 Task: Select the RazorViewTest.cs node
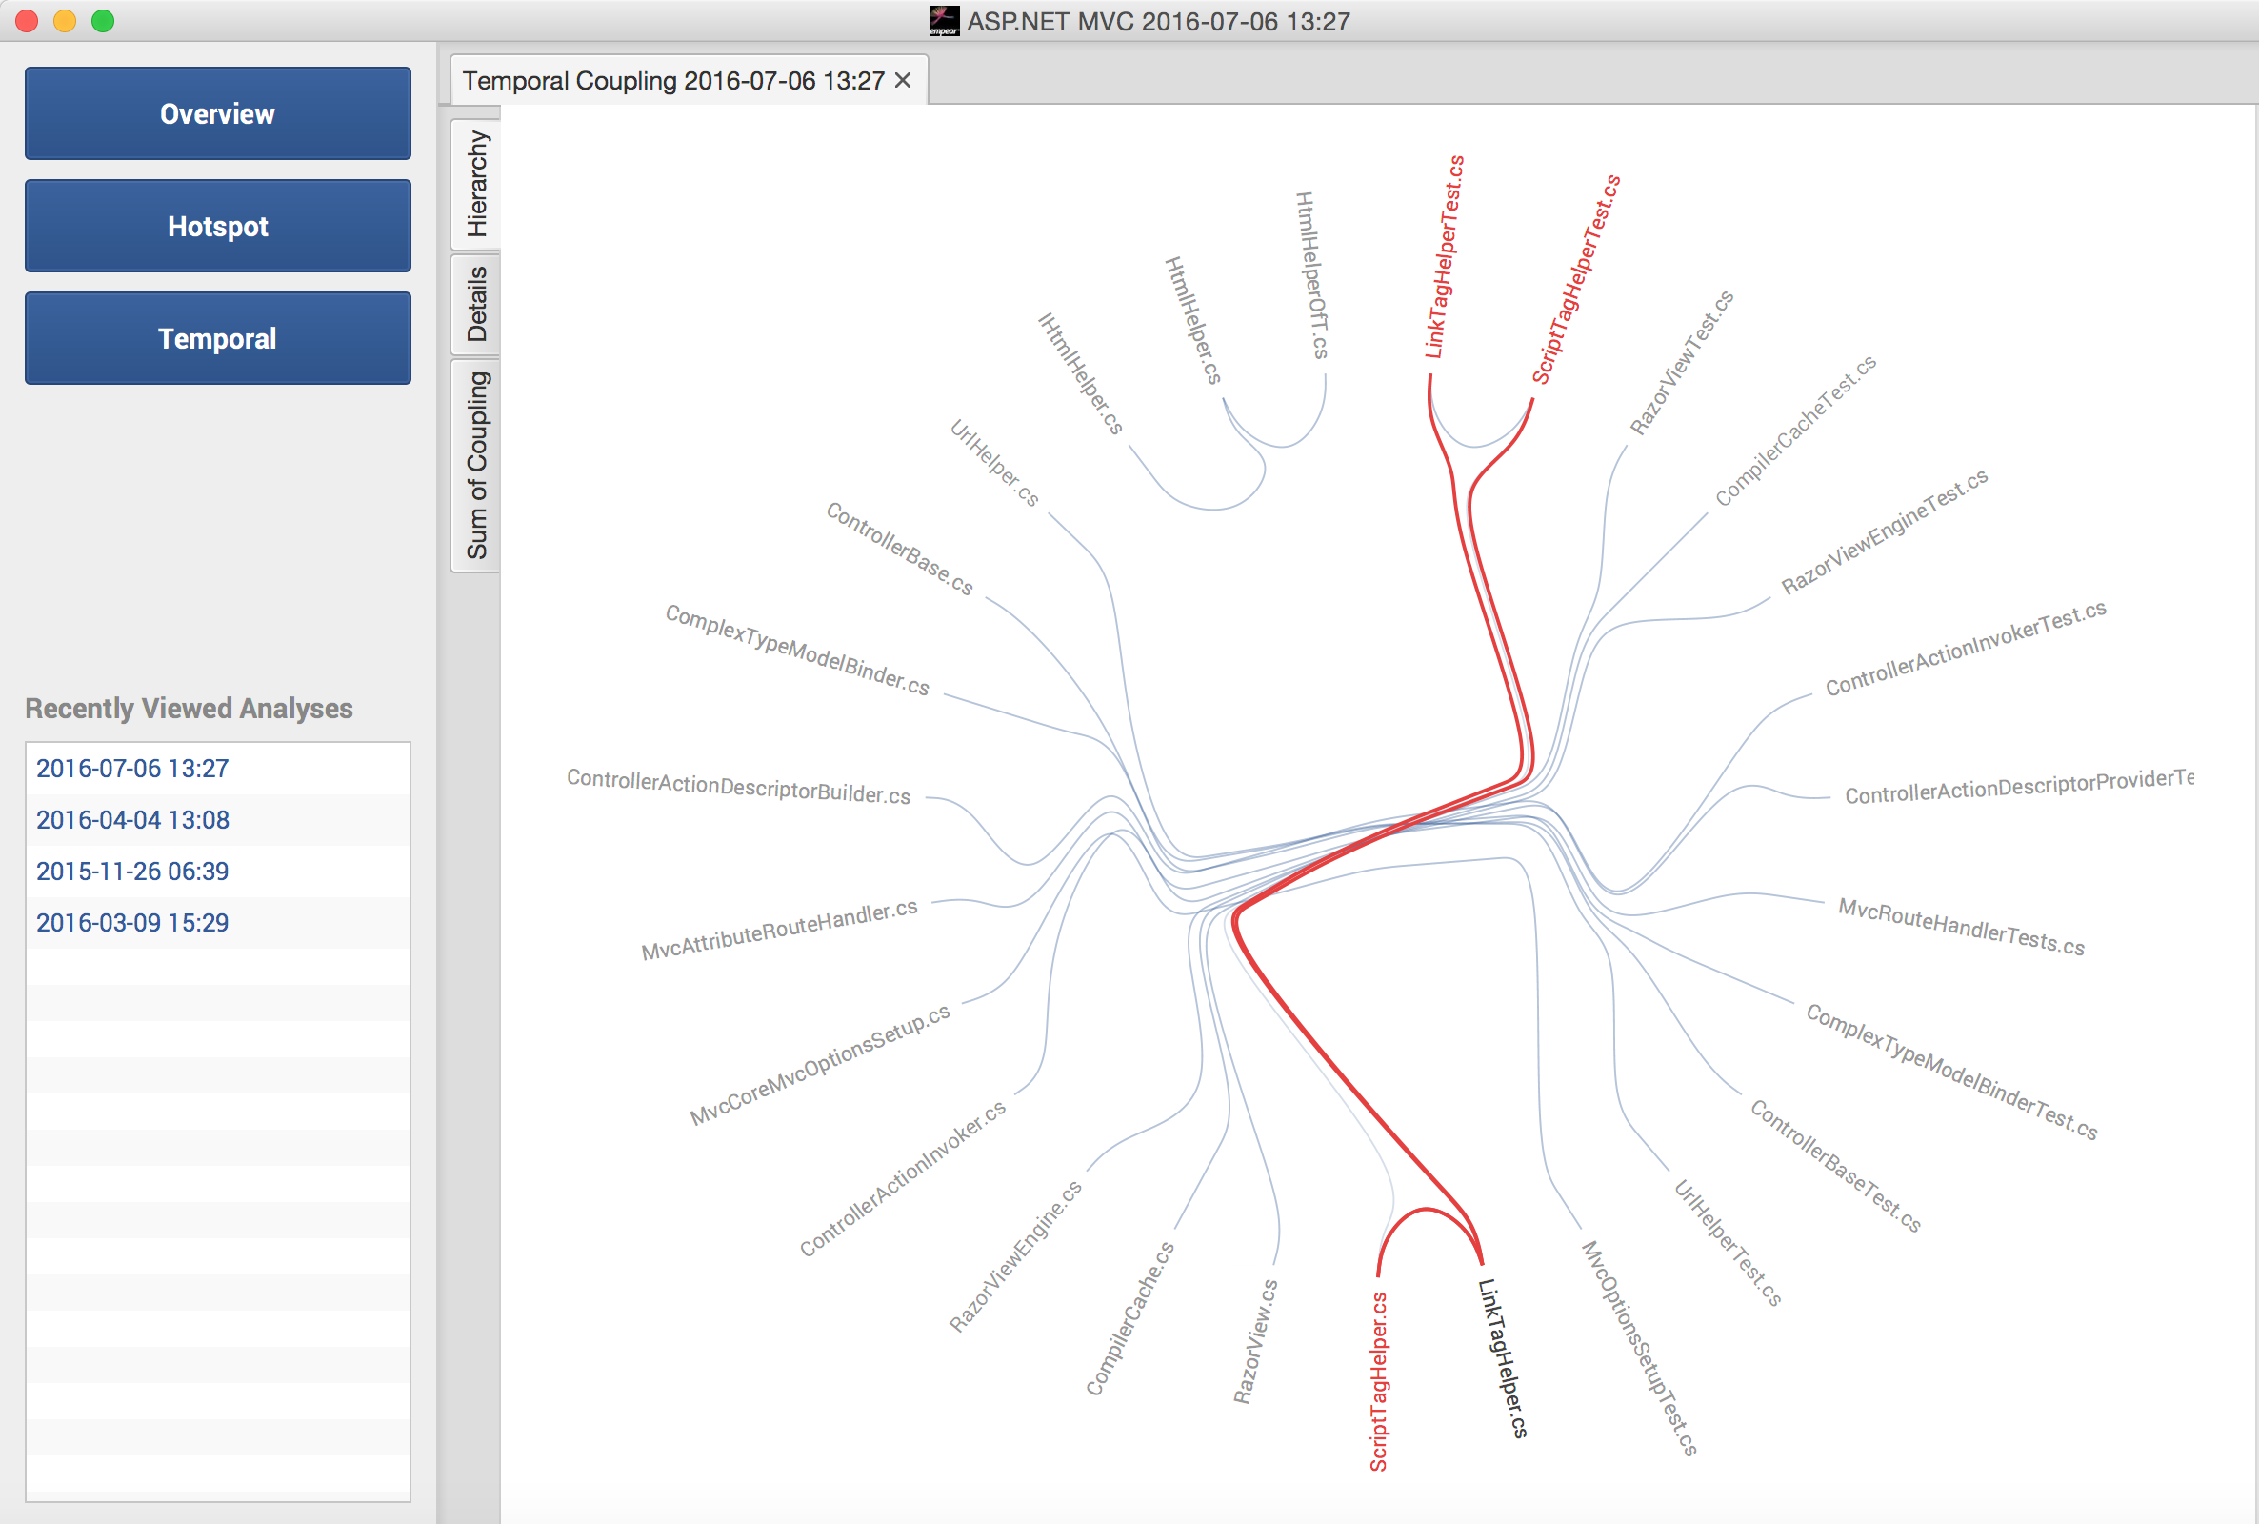click(x=1682, y=363)
